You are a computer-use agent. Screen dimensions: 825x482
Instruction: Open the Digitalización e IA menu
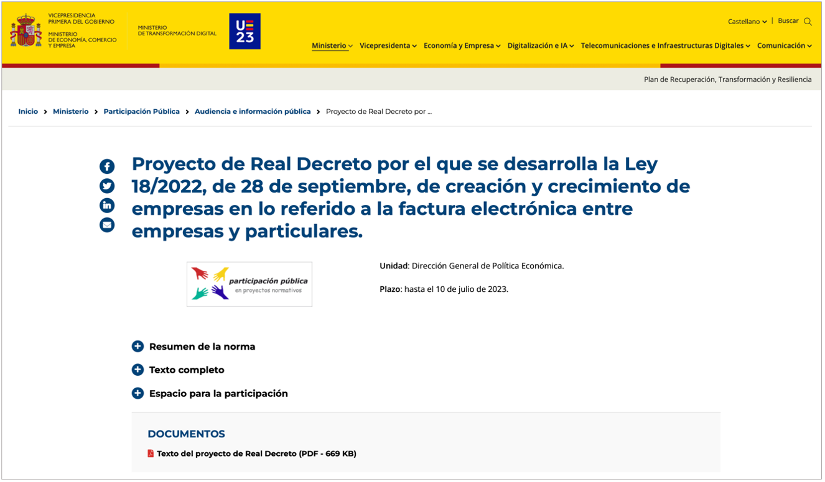tap(540, 45)
